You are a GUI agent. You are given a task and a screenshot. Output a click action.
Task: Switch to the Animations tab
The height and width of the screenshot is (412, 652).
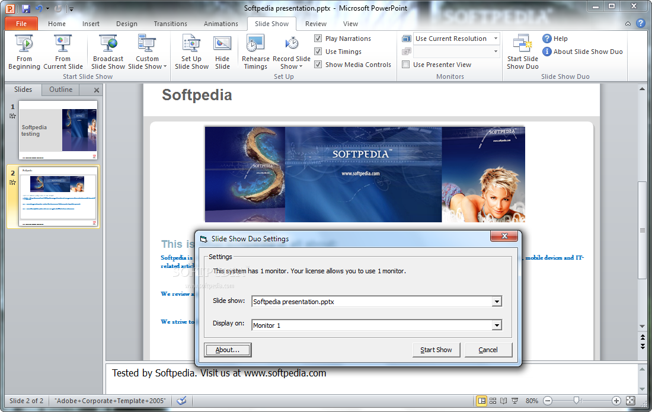[x=221, y=24]
